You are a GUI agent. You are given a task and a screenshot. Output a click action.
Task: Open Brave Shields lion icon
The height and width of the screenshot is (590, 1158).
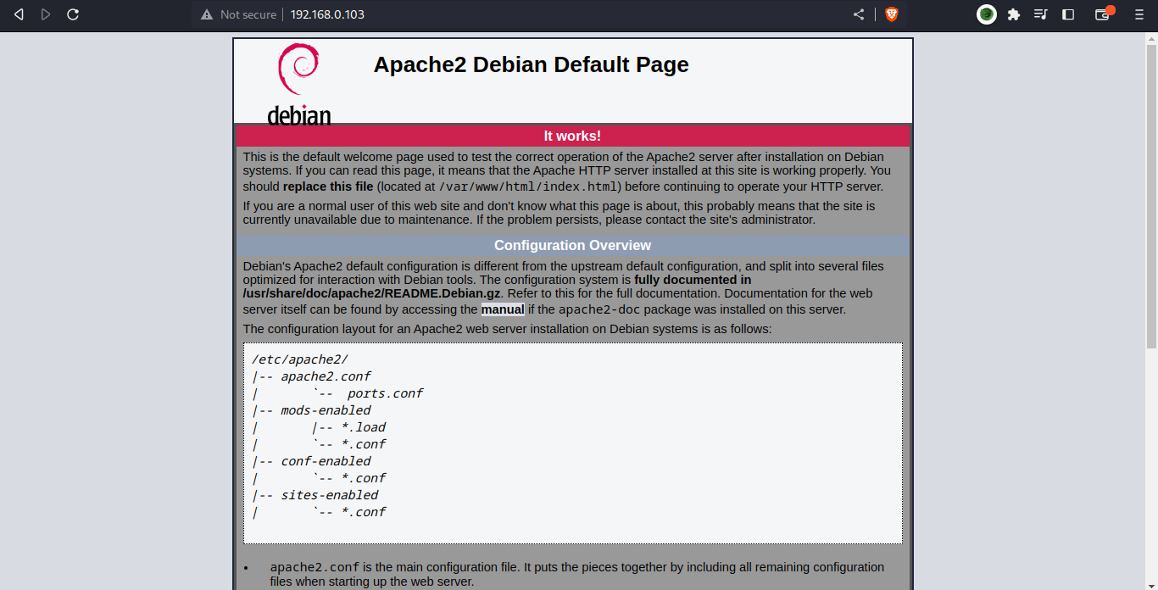(891, 14)
